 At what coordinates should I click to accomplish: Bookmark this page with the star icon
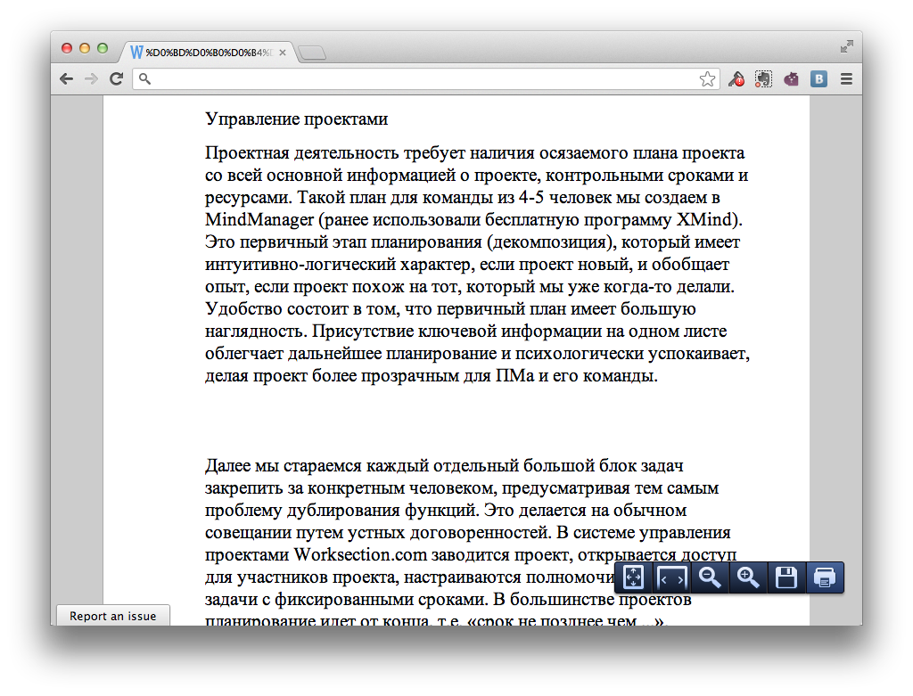(x=707, y=78)
